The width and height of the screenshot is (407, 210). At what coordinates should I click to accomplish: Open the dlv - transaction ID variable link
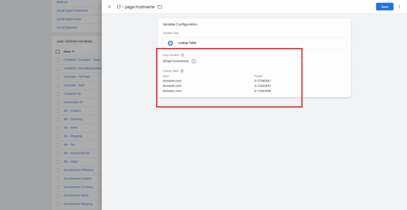76,153
